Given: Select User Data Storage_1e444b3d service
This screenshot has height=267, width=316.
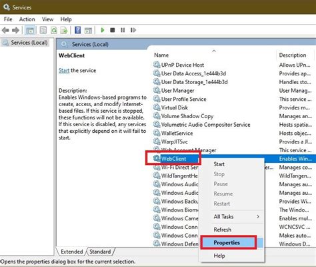Looking at the screenshot, I should click(x=194, y=82).
